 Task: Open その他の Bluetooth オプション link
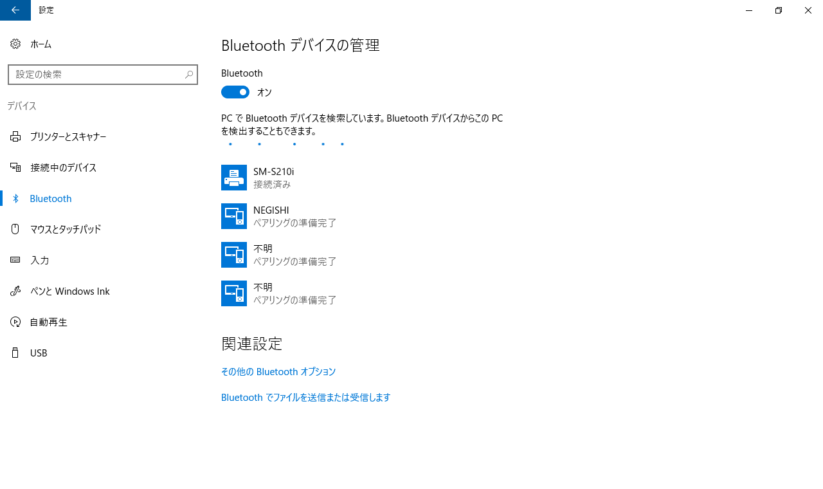(x=278, y=372)
